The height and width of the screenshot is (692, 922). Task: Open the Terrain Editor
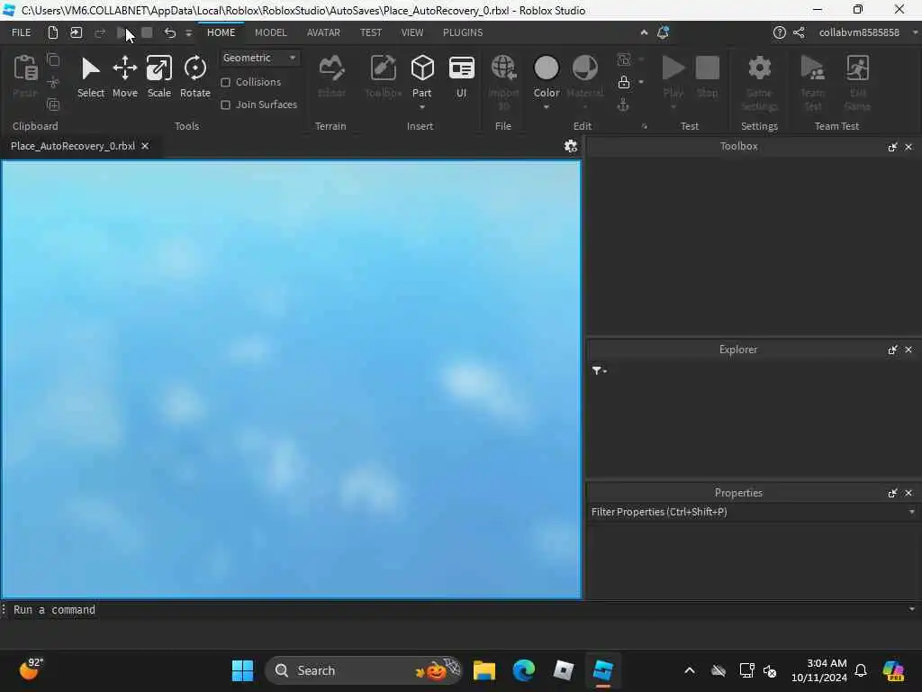click(x=331, y=77)
